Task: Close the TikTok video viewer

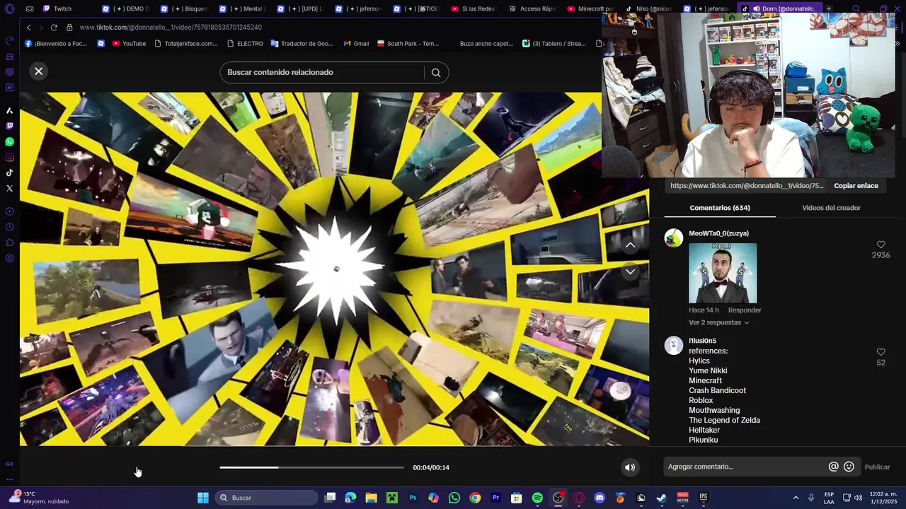Action: (x=39, y=71)
